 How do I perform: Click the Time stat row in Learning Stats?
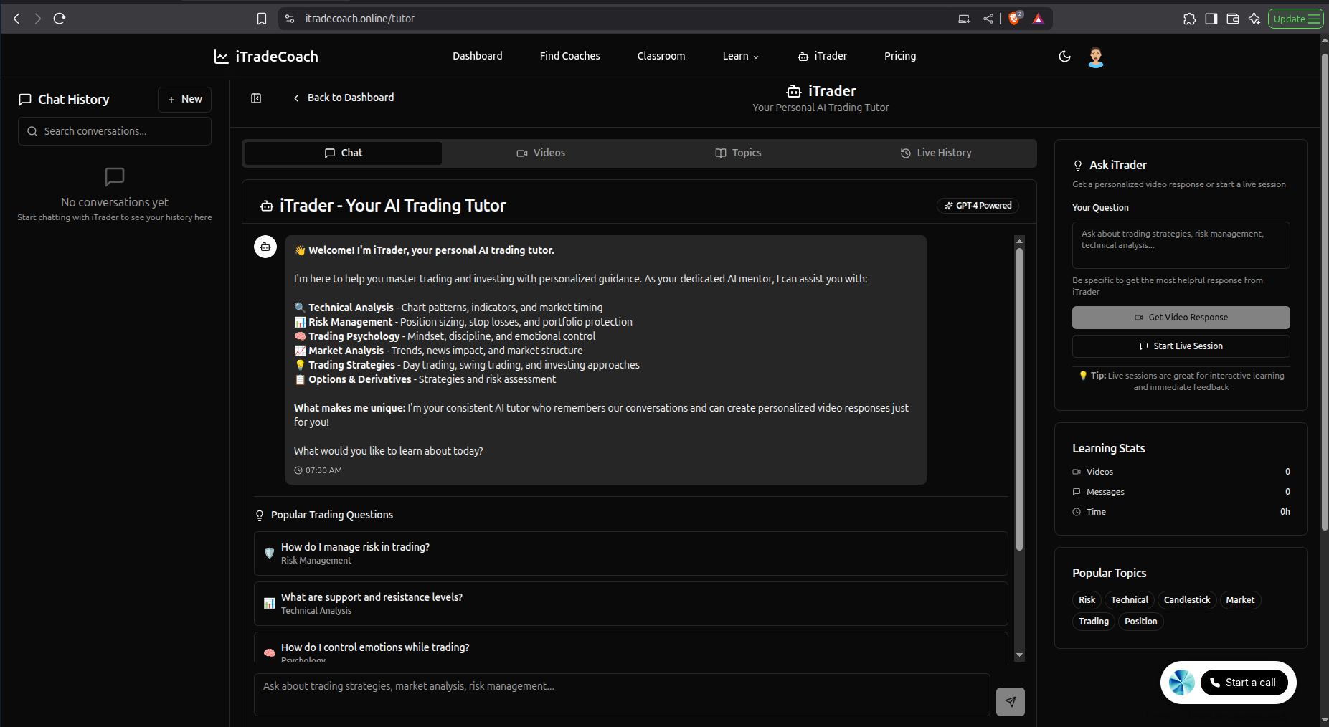click(x=1181, y=512)
